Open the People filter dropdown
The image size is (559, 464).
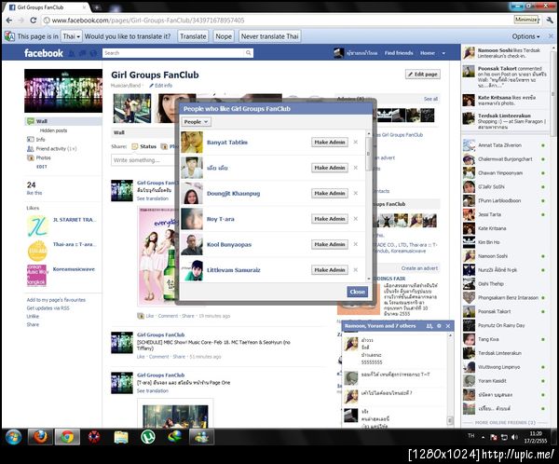pyautogui.click(x=196, y=122)
